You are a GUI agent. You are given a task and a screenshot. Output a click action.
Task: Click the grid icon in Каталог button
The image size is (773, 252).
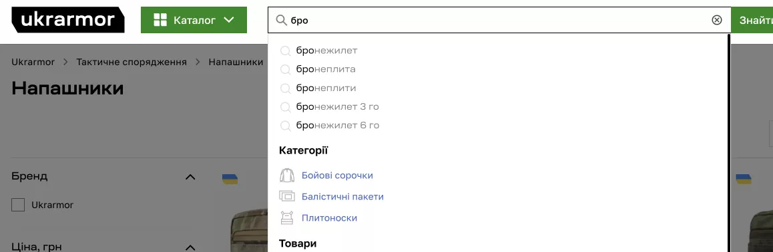click(160, 20)
